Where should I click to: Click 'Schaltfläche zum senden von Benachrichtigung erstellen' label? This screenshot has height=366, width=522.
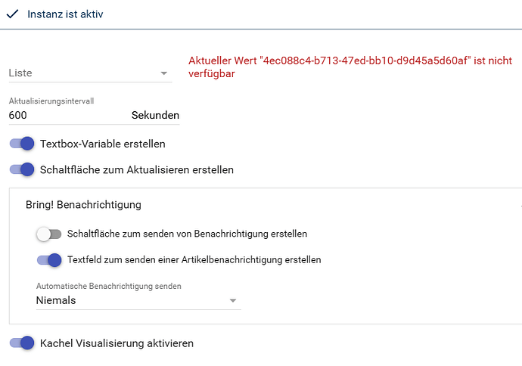pyautogui.click(x=187, y=234)
